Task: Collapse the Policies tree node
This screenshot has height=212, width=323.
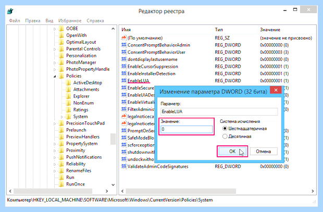Action: [55, 77]
